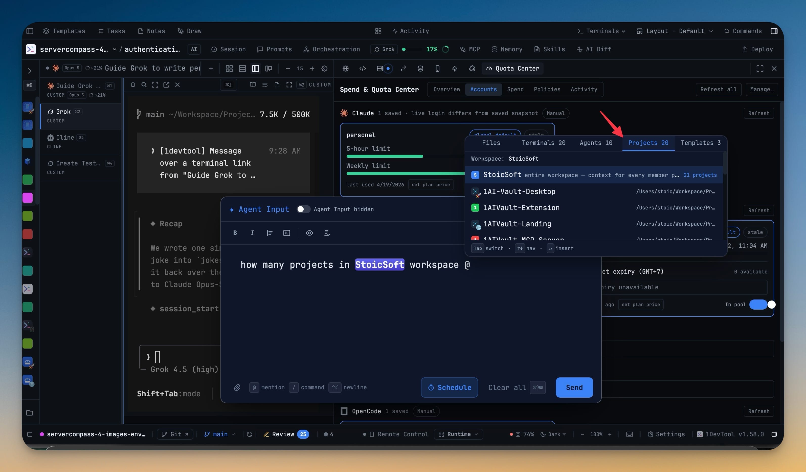Open the main branch dropdown in status bar

point(219,434)
